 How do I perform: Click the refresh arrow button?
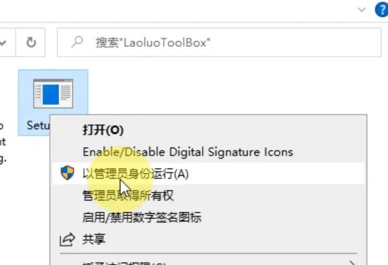point(31,42)
